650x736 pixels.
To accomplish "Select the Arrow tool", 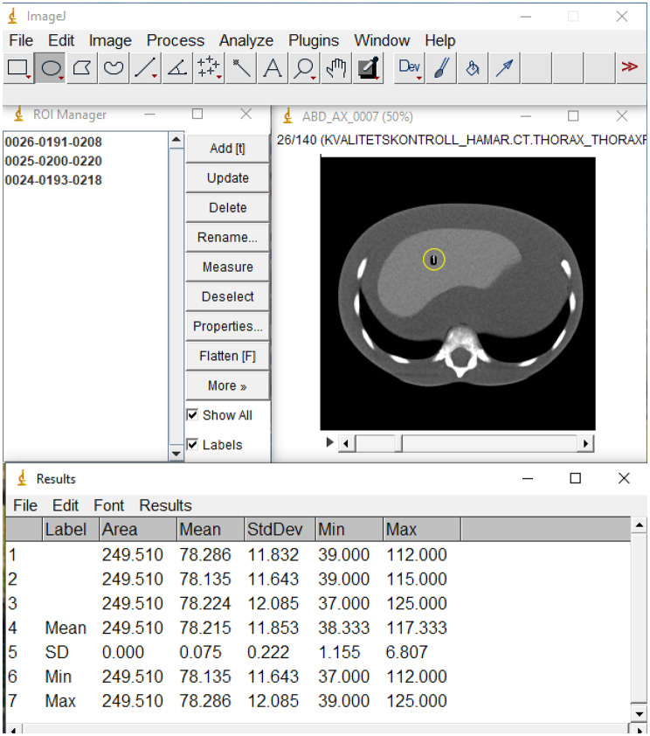I will coord(505,68).
